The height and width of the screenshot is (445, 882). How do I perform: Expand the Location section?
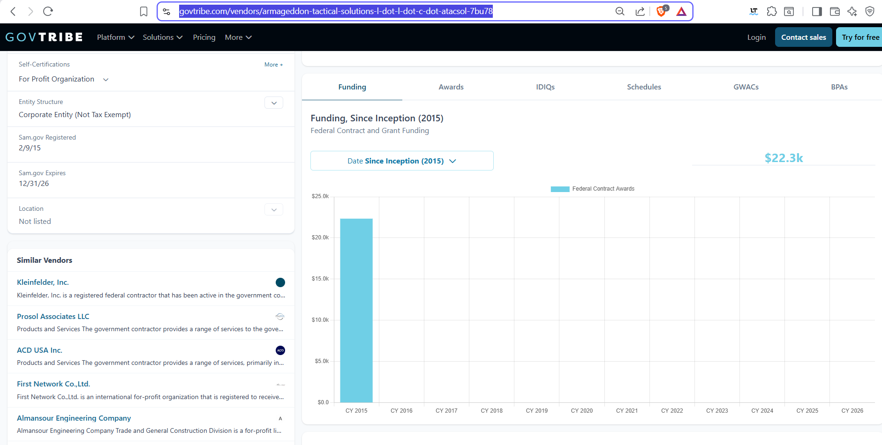[x=274, y=209]
